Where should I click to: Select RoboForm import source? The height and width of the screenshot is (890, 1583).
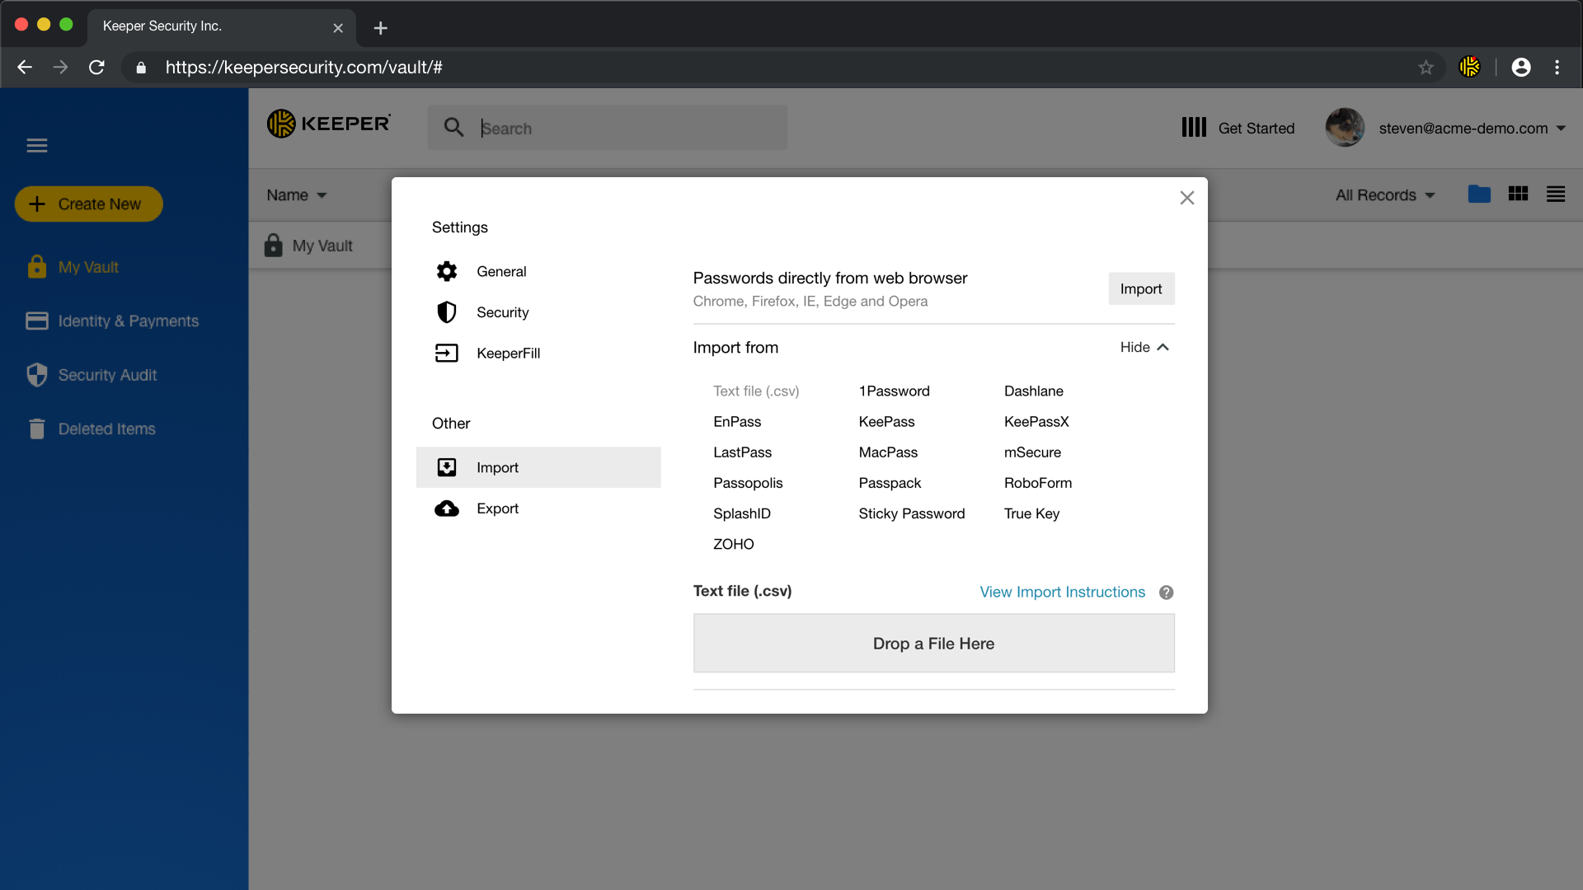click(x=1038, y=482)
